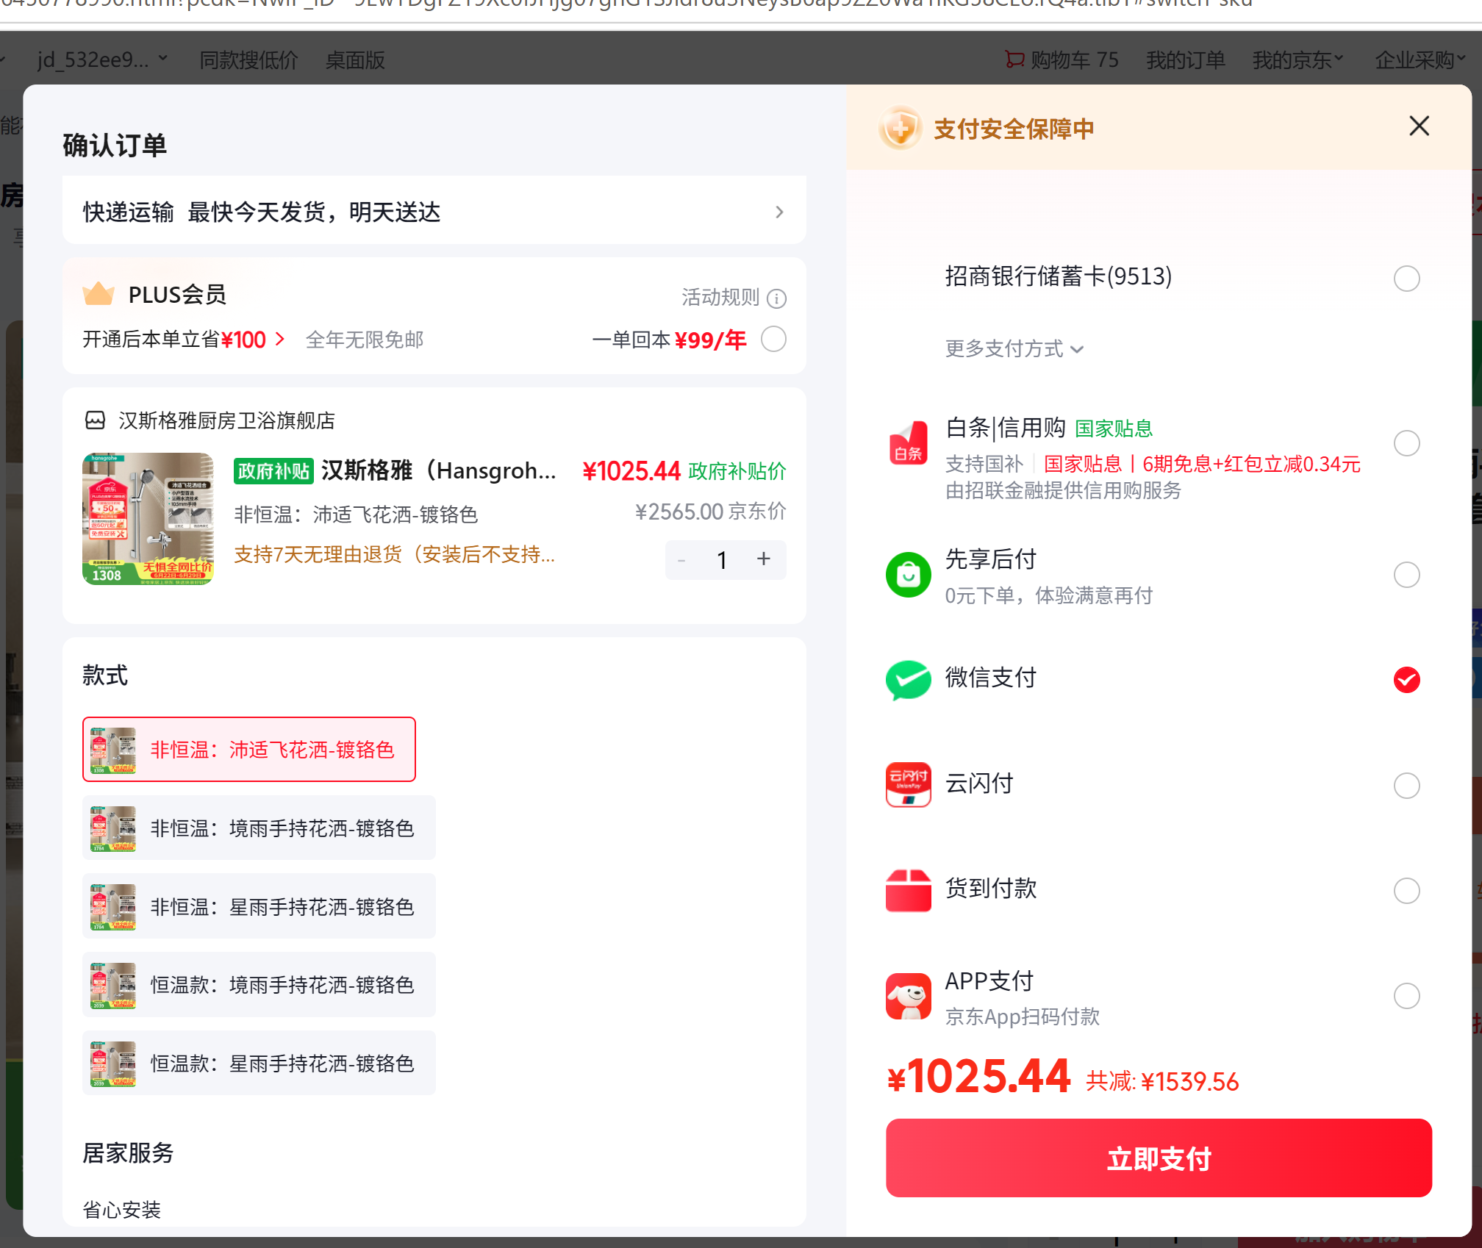Select style 恒温款：星雨手持花洒-镀铬色
Screen dimensions: 1482x1248
259,1064
